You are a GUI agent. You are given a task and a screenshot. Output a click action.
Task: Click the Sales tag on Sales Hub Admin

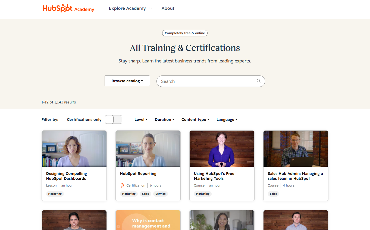click(x=273, y=194)
